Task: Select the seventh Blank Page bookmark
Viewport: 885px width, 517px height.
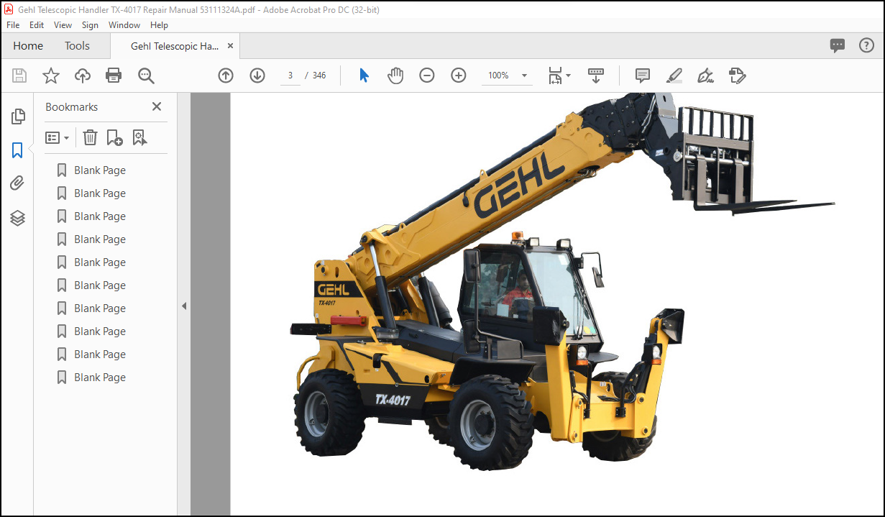Action: click(x=100, y=308)
